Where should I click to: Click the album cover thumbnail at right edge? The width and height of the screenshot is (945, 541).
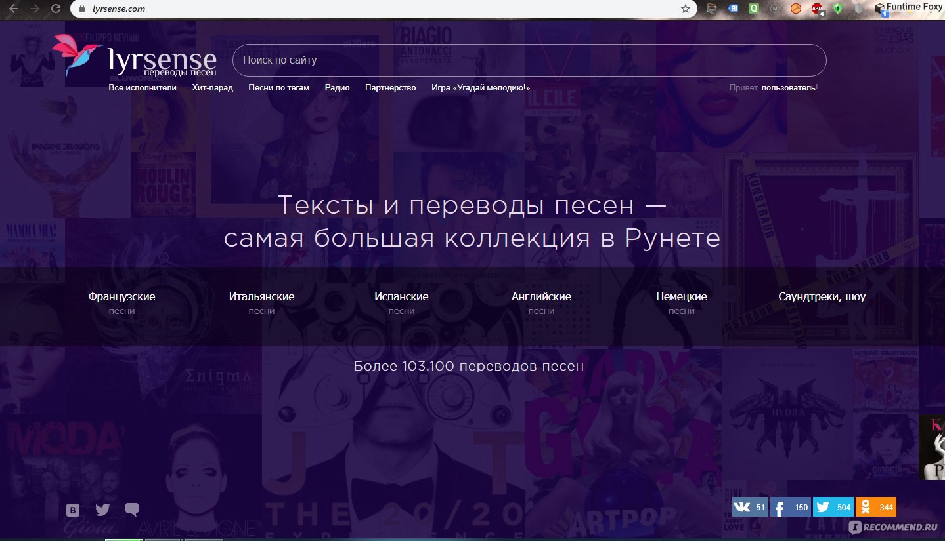931,447
